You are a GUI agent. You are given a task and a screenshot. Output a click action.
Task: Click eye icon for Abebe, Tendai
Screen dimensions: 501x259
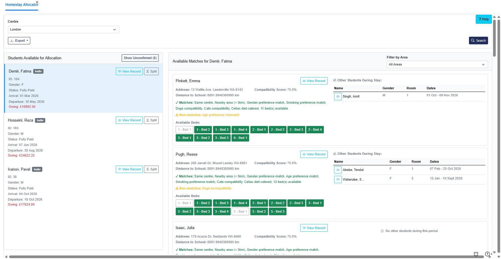tap(338, 170)
